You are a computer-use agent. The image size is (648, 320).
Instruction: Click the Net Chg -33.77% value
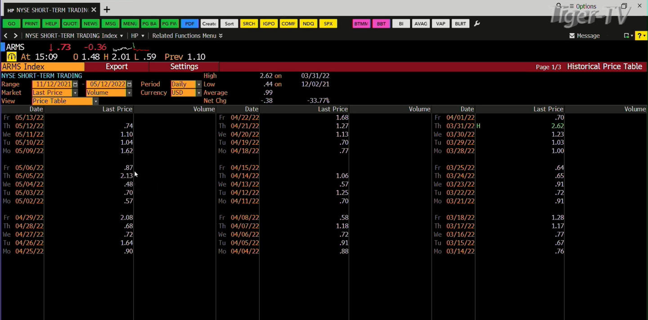click(318, 101)
